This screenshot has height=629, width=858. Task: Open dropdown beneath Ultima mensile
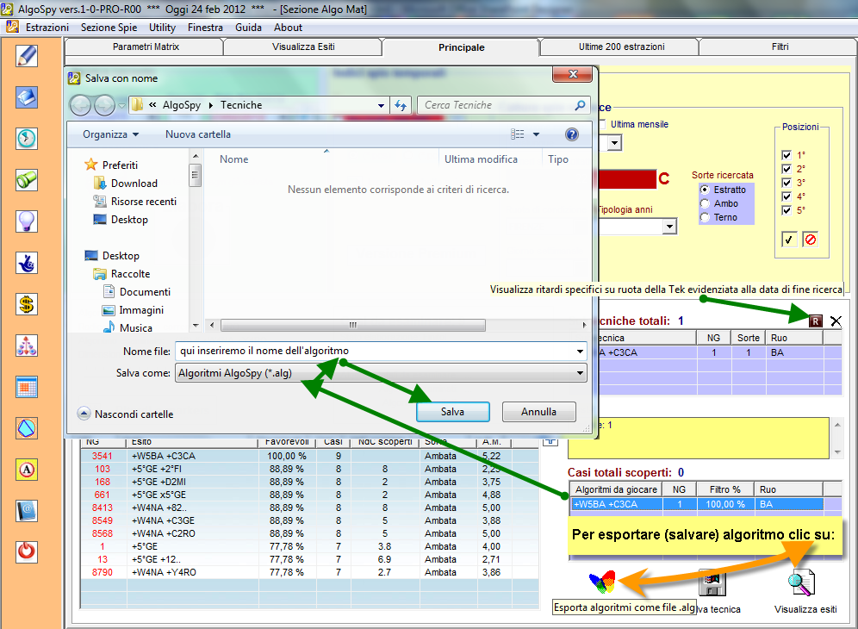click(614, 143)
